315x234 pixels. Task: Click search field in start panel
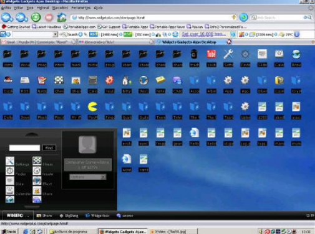[x=24, y=147]
